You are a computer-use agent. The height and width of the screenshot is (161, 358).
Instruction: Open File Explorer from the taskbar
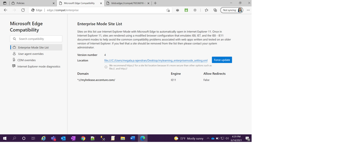pos(123,138)
